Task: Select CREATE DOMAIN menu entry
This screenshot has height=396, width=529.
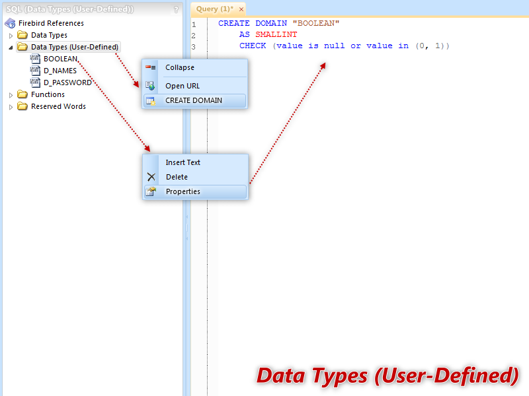Action: [x=195, y=101]
